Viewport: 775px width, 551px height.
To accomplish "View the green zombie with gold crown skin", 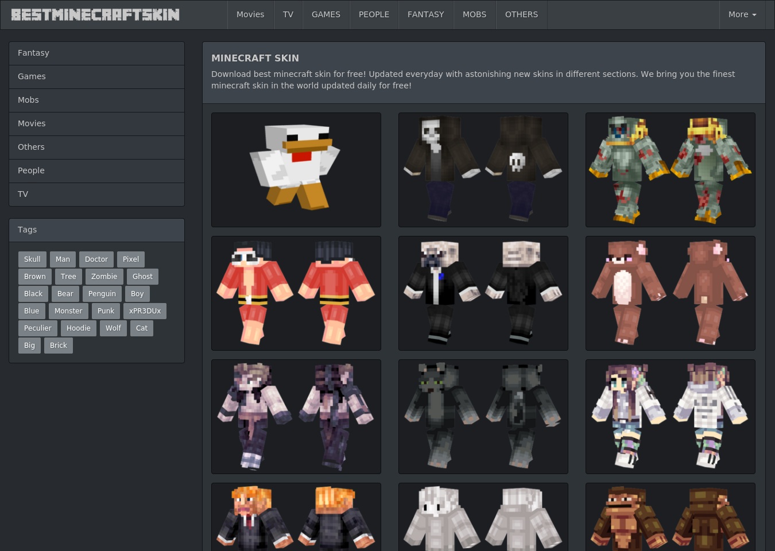I will click(x=671, y=170).
